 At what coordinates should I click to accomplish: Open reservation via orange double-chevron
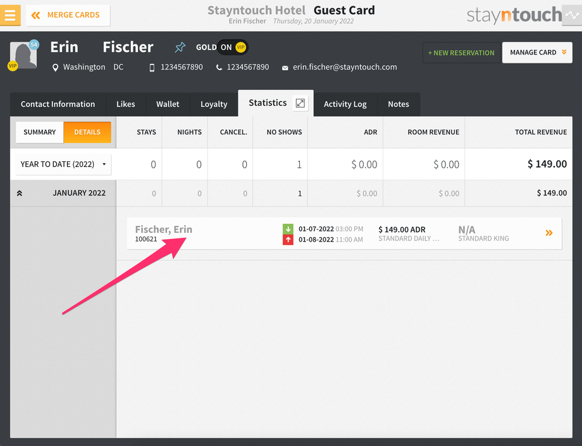pos(549,233)
